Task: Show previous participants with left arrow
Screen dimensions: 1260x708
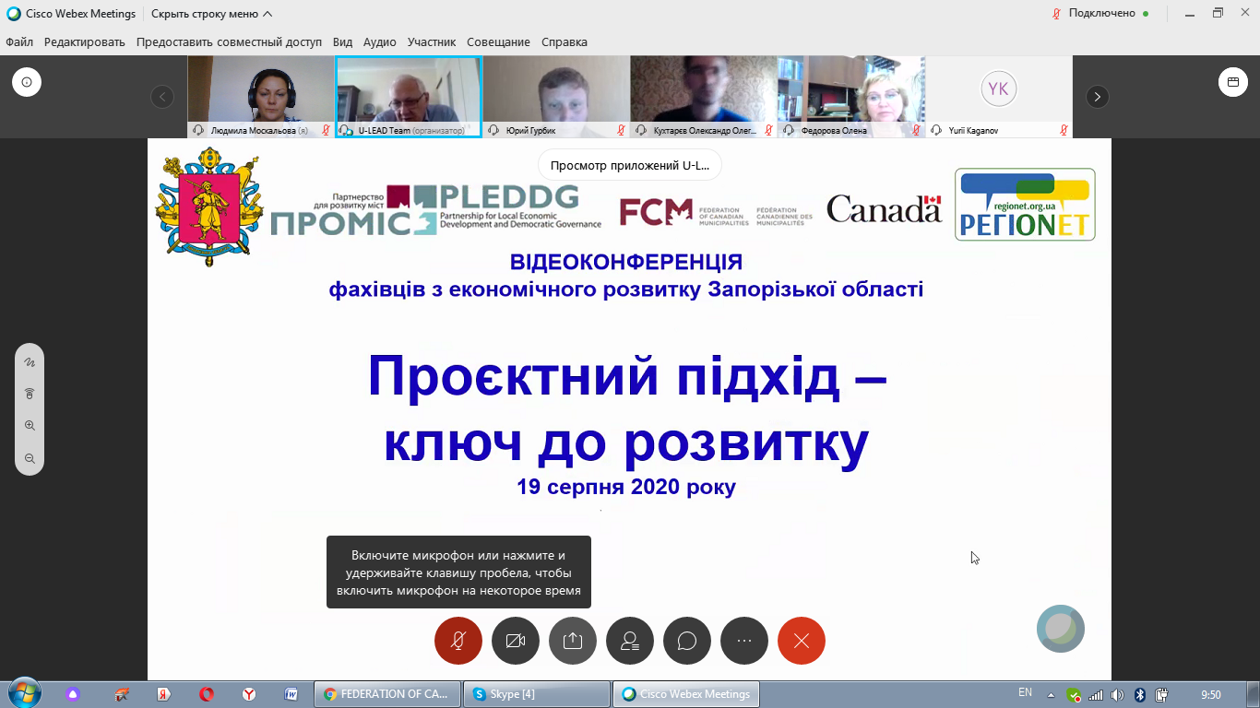Action: (162, 96)
